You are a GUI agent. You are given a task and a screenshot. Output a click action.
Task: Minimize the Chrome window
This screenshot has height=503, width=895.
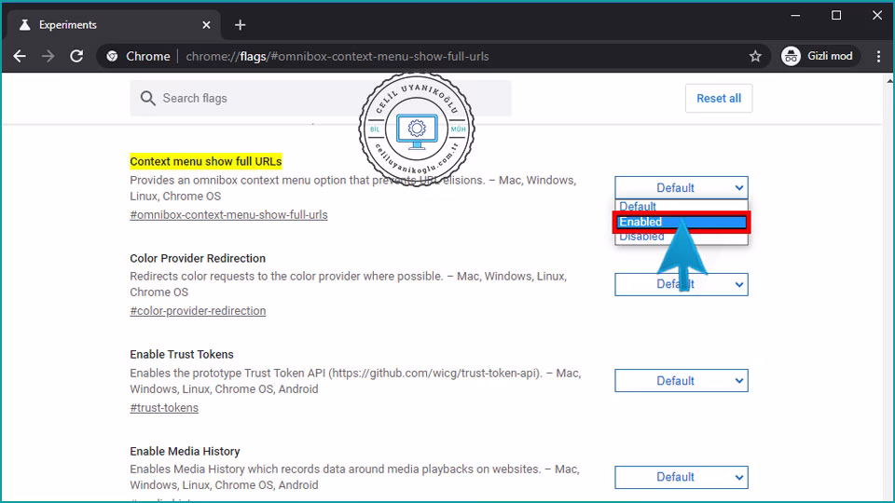[x=795, y=16]
